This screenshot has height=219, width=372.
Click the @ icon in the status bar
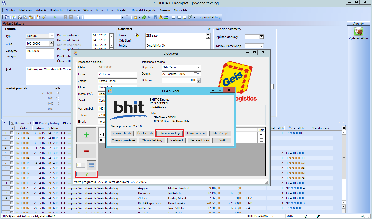(x=306, y=216)
